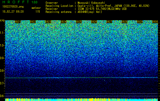
Task: Click the meteor count value 115
Action: coord(38,12)
